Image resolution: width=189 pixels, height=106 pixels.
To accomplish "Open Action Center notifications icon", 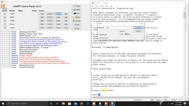I will (185, 103).
